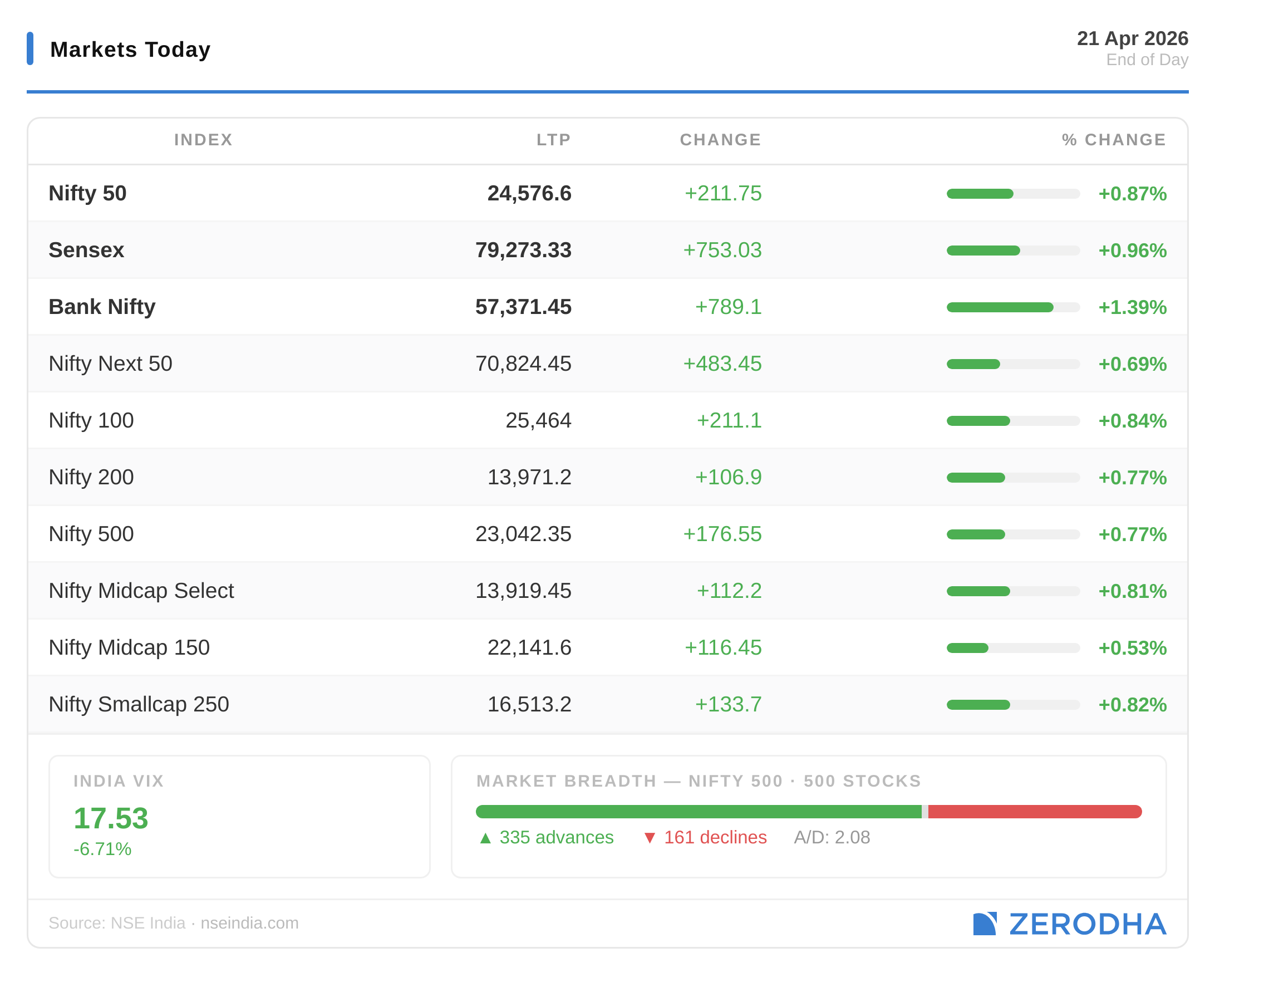Click the ZERODHA brand wordmark
This screenshot has width=1269, height=982.
tap(1087, 925)
